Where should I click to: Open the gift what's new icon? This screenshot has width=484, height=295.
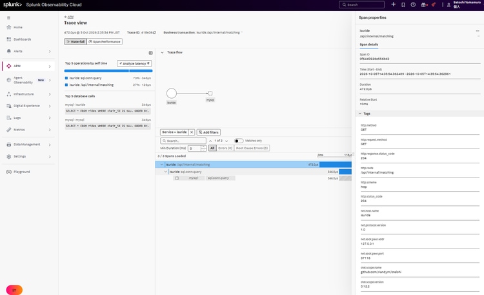click(424, 5)
